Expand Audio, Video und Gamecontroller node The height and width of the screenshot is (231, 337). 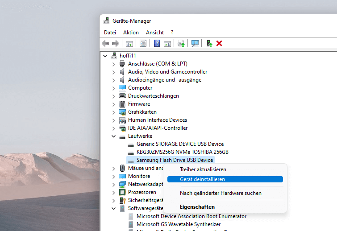pos(113,72)
